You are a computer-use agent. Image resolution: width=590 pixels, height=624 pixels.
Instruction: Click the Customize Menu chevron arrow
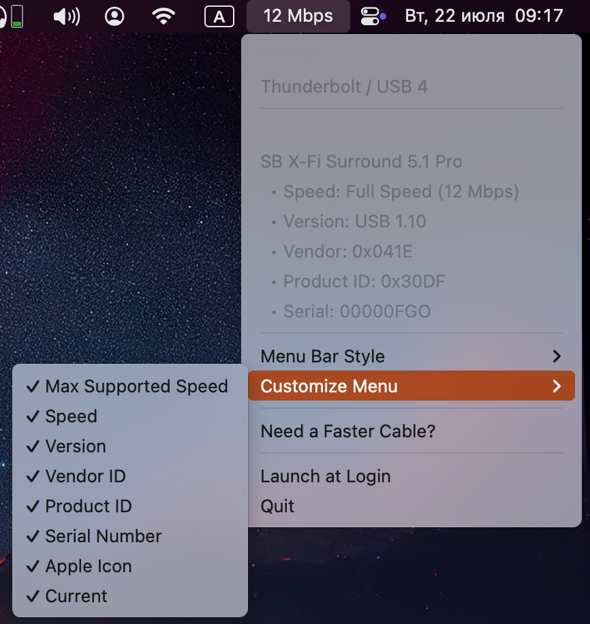tap(557, 386)
